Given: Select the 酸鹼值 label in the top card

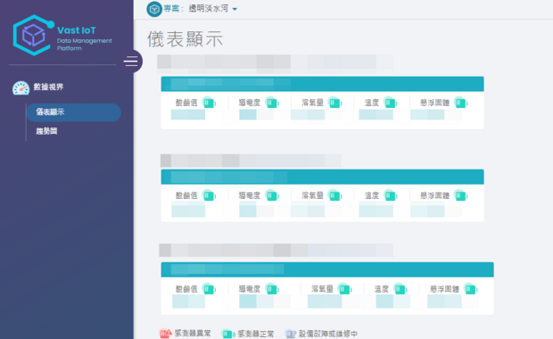Looking at the screenshot, I should pos(186,103).
